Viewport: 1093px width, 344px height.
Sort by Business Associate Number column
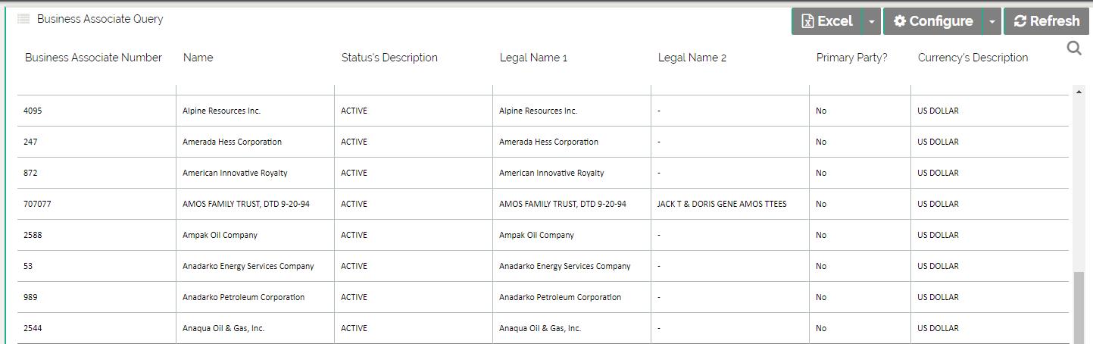[x=93, y=58]
